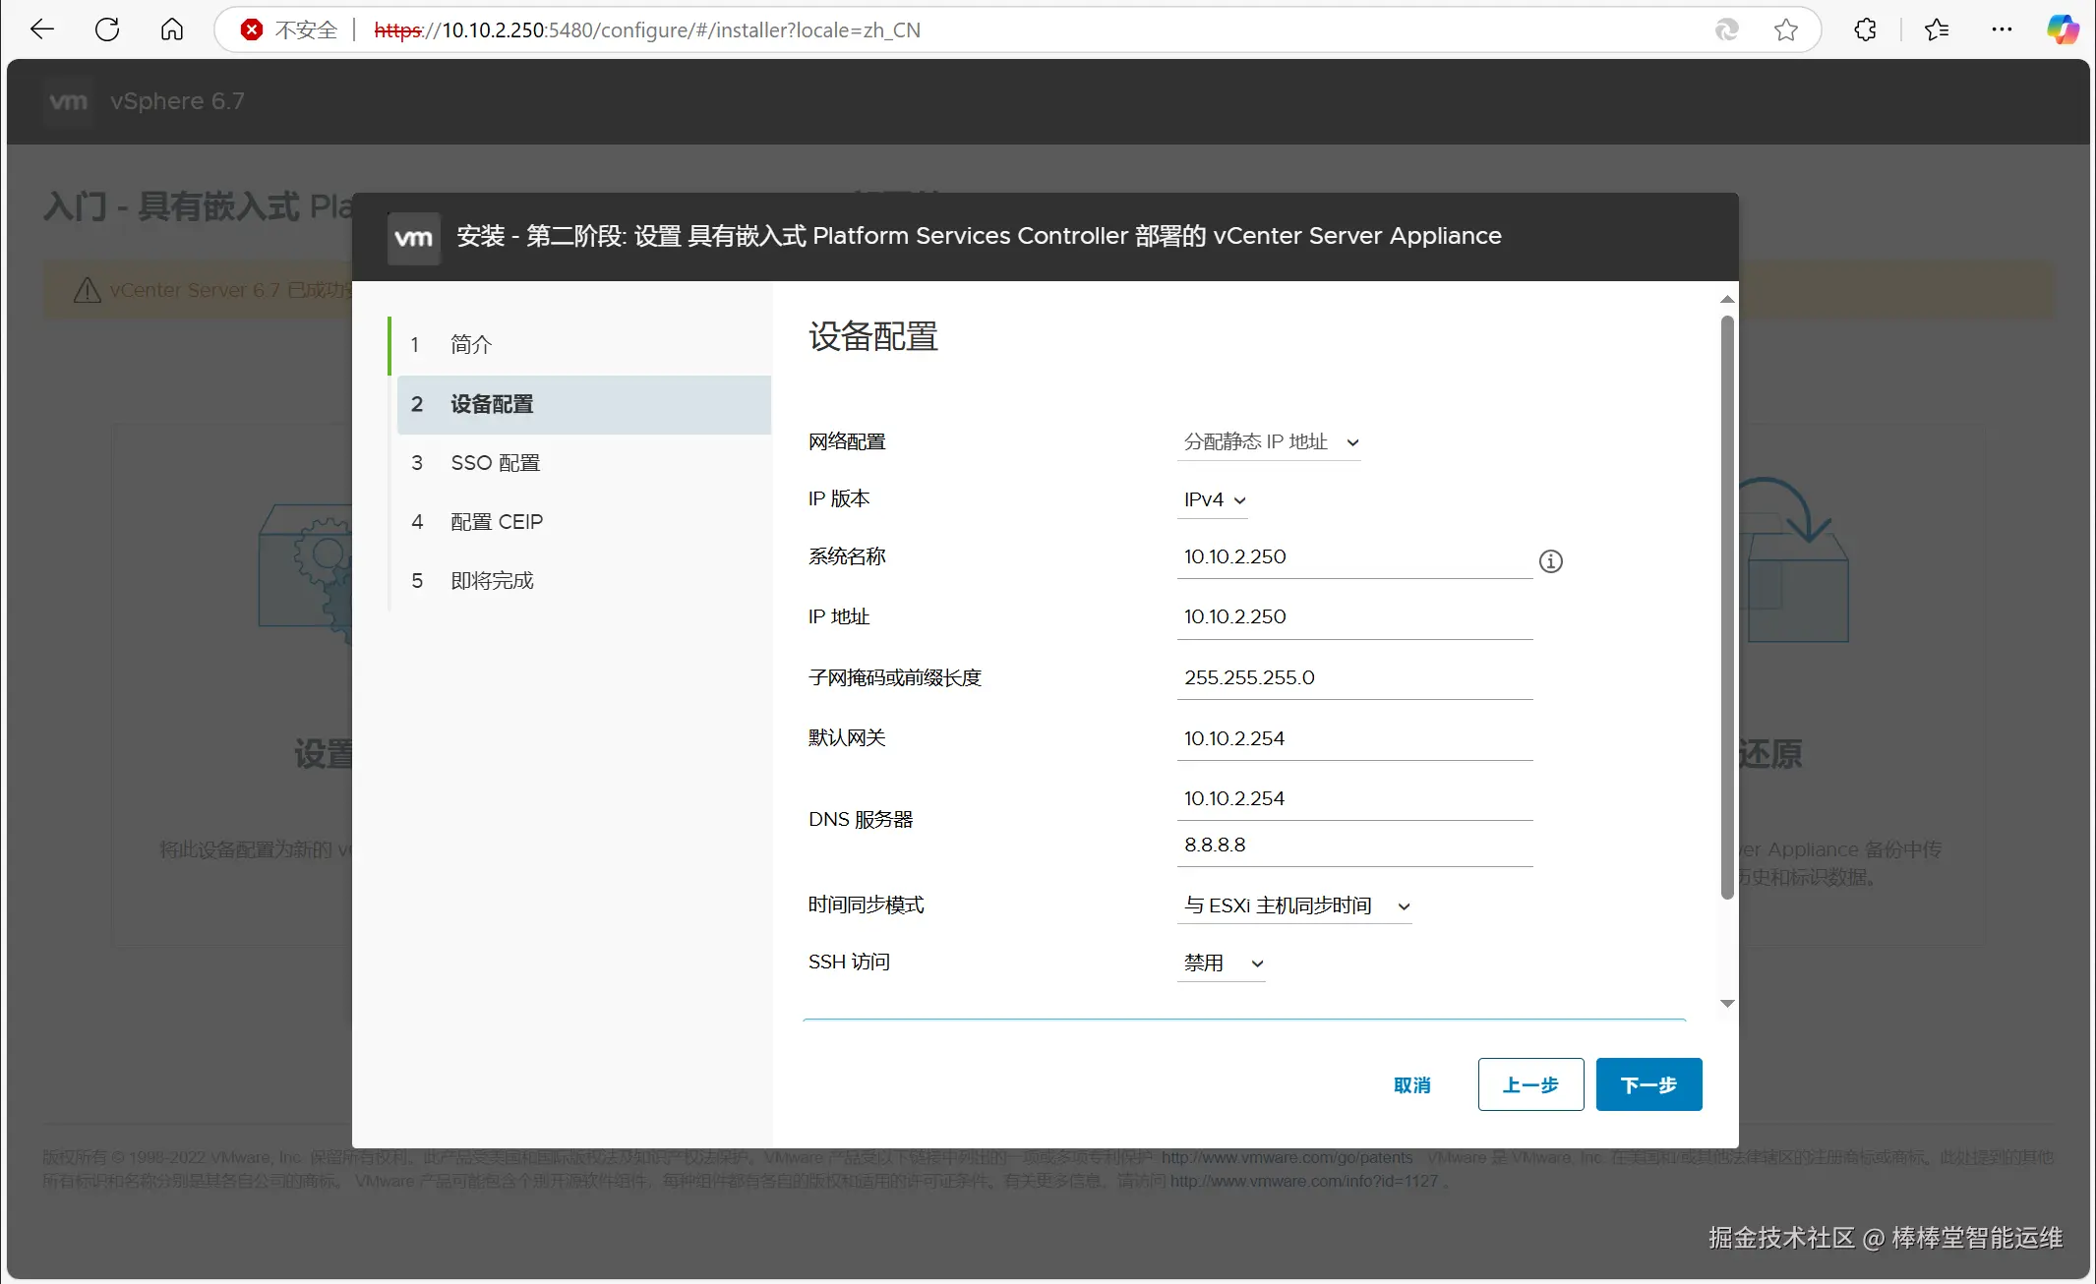The height and width of the screenshot is (1284, 2096).
Task: Open Copilot icon in browser toolbar
Action: [2062, 29]
